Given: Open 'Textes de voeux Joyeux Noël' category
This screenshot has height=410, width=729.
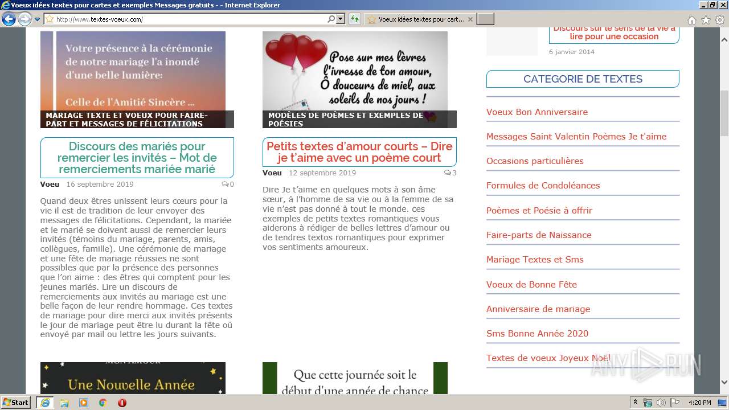Looking at the screenshot, I should 548,358.
